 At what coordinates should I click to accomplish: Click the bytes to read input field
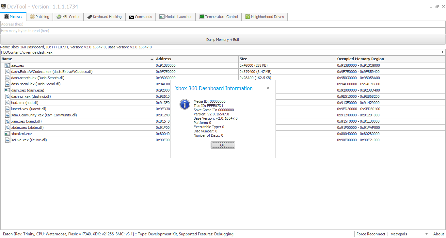[x=223, y=31]
